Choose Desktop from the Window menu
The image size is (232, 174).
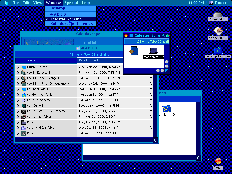(x=70, y=8)
